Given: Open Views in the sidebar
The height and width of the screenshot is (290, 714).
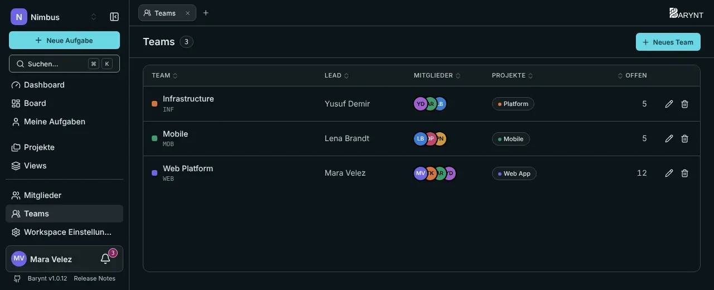Looking at the screenshot, I should (x=64, y=166).
